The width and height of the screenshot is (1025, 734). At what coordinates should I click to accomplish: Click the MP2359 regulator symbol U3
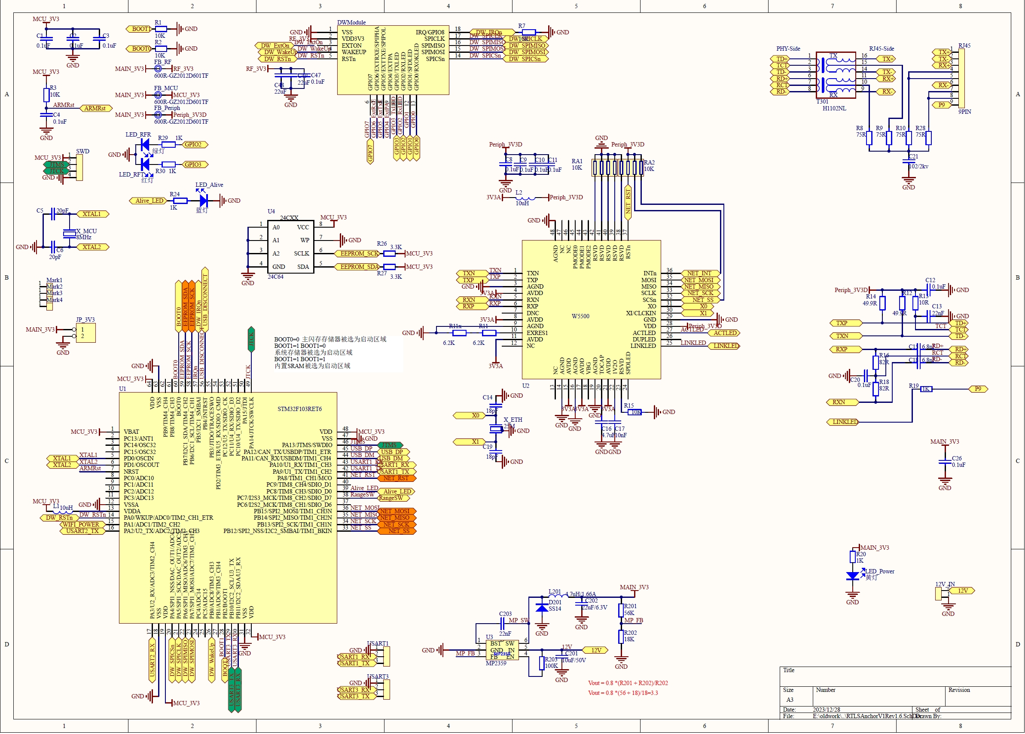click(x=502, y=651)
